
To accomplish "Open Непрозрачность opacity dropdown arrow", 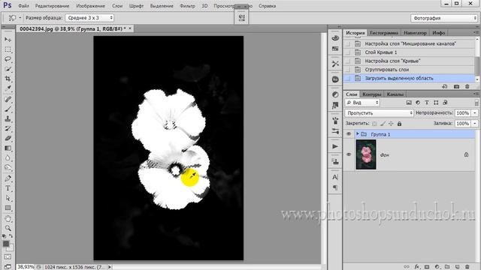I will pyautogui.click(x=474, y=113).
